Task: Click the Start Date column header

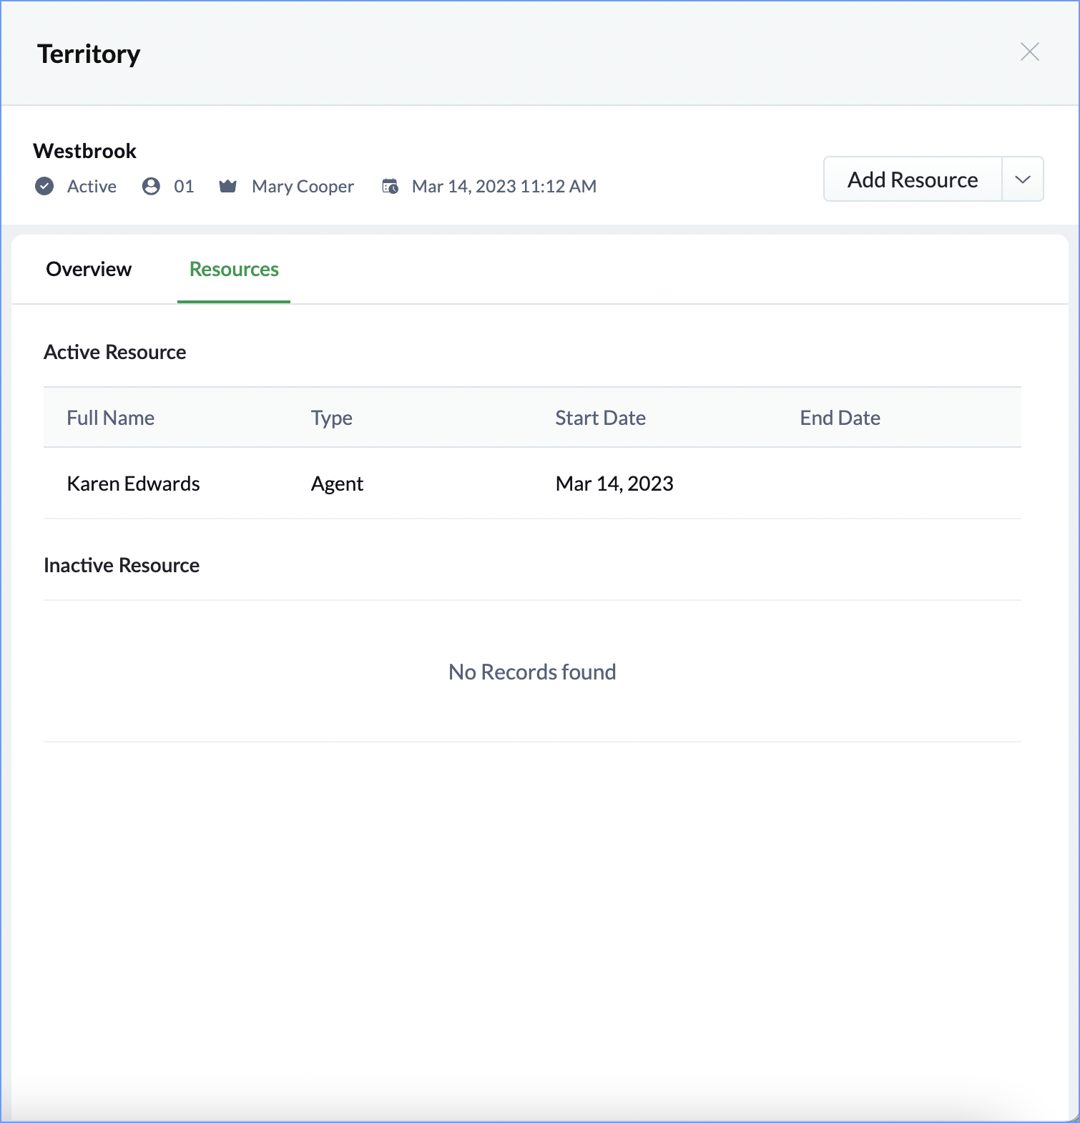Action: tap(601, 418)
